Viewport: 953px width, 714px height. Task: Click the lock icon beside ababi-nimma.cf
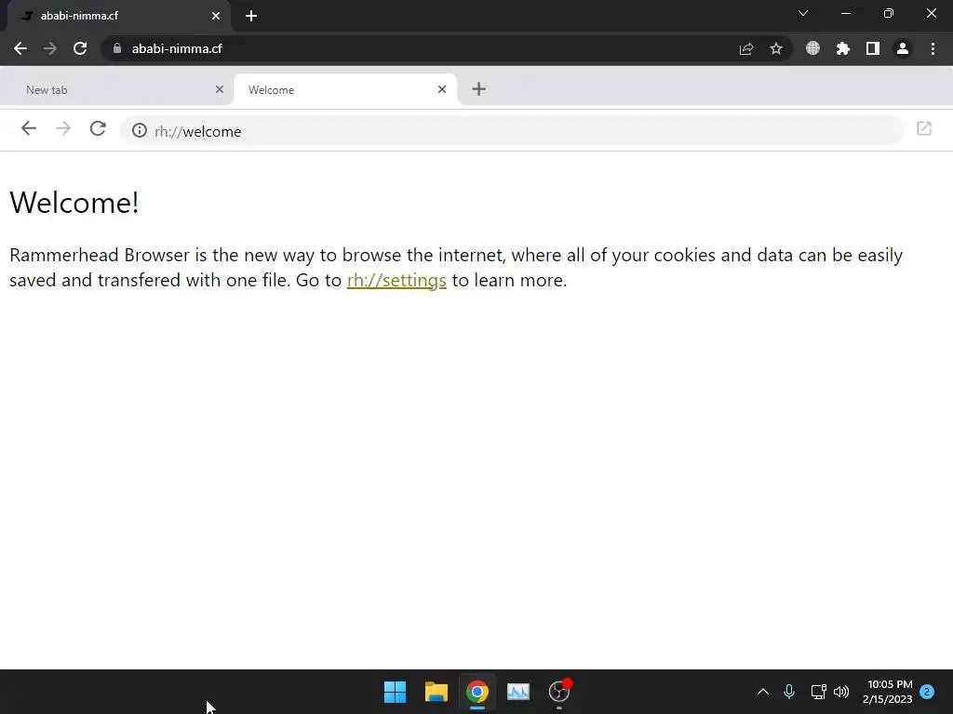117,48
